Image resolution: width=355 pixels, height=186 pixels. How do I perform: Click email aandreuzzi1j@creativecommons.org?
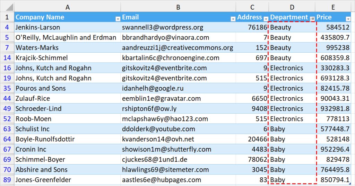pyautogui.click(x=177, y=48)
